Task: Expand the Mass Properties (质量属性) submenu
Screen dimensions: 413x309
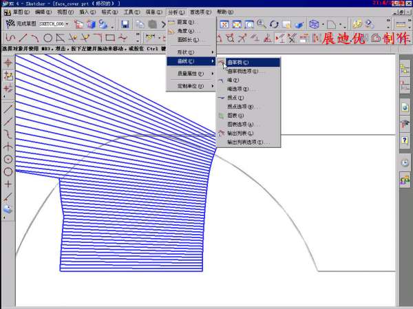Action: pyautogui.click(x=191, y=72)
